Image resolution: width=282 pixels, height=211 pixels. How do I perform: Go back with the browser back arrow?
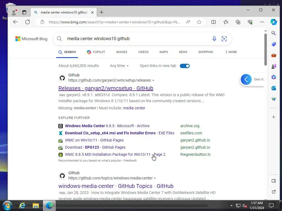coord(15,22)
